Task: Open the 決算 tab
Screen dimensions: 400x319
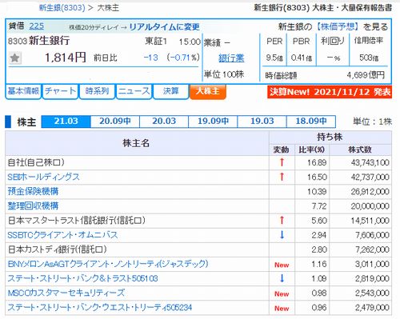Action: [x=170, y=91]
